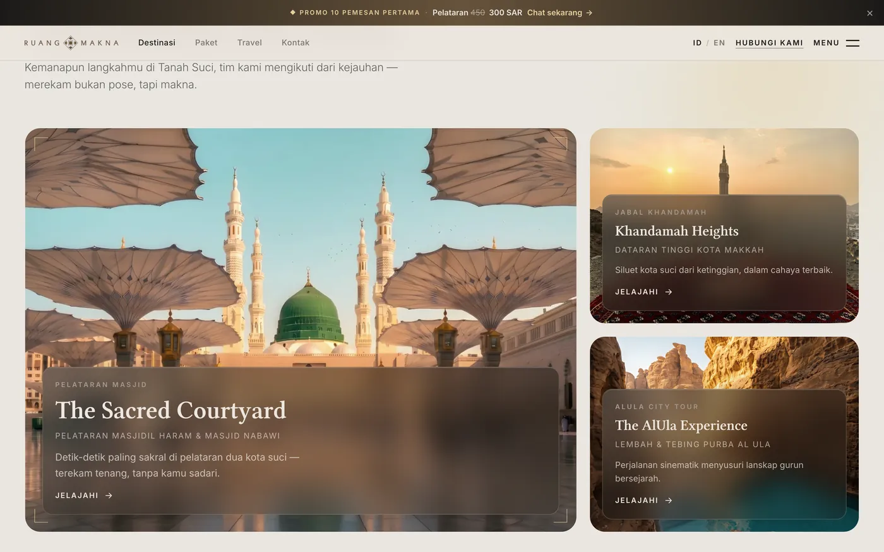This screenshot has width=884, height=552.
Task: Click 'PELATARAN MASJIDIL HARAM & MASJID NABAWI' subtitle
Action: click(x=167, y=436)
